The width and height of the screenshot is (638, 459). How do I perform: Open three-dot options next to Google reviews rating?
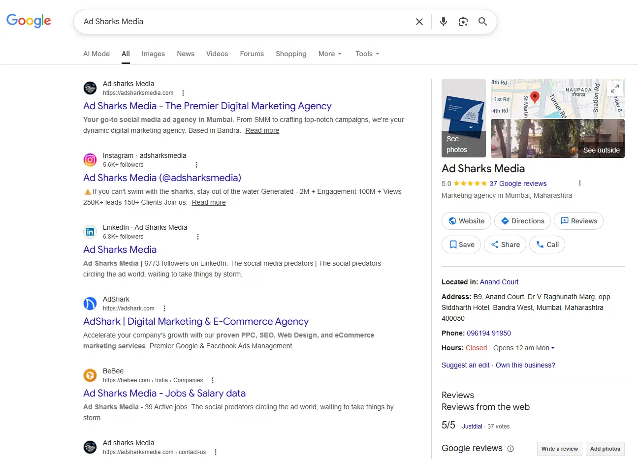579,183
